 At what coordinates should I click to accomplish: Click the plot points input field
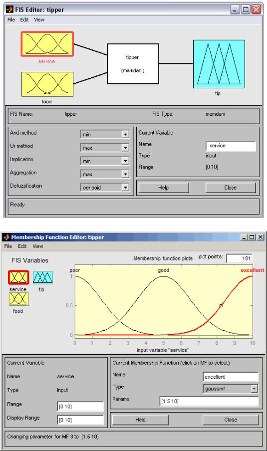tap(239, 258)
